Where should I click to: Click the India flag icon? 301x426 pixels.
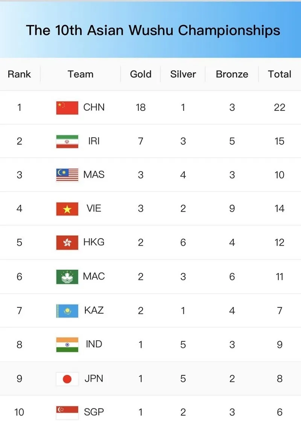(67, 344)
